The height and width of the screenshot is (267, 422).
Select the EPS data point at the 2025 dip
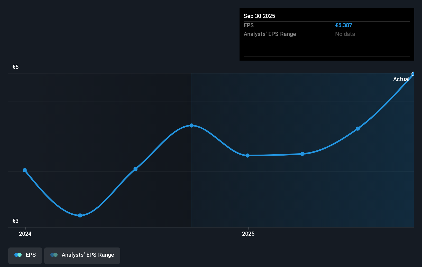point(247,156)
